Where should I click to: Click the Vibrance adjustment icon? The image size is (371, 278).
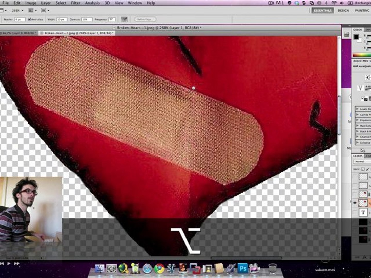click(361, 88)
